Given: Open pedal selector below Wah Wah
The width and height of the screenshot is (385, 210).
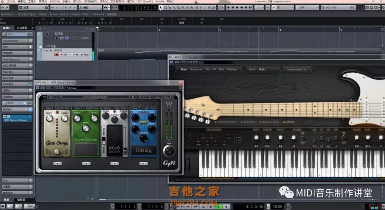Looking at the screenshot, I should pos(115,163).
